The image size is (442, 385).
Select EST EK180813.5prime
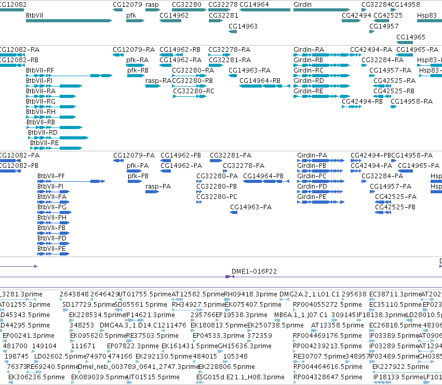coord(219,325)
